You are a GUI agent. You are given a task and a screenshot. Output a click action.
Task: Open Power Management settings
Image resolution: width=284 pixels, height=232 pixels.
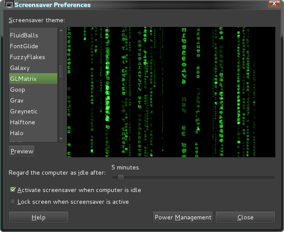pos(183,217)
